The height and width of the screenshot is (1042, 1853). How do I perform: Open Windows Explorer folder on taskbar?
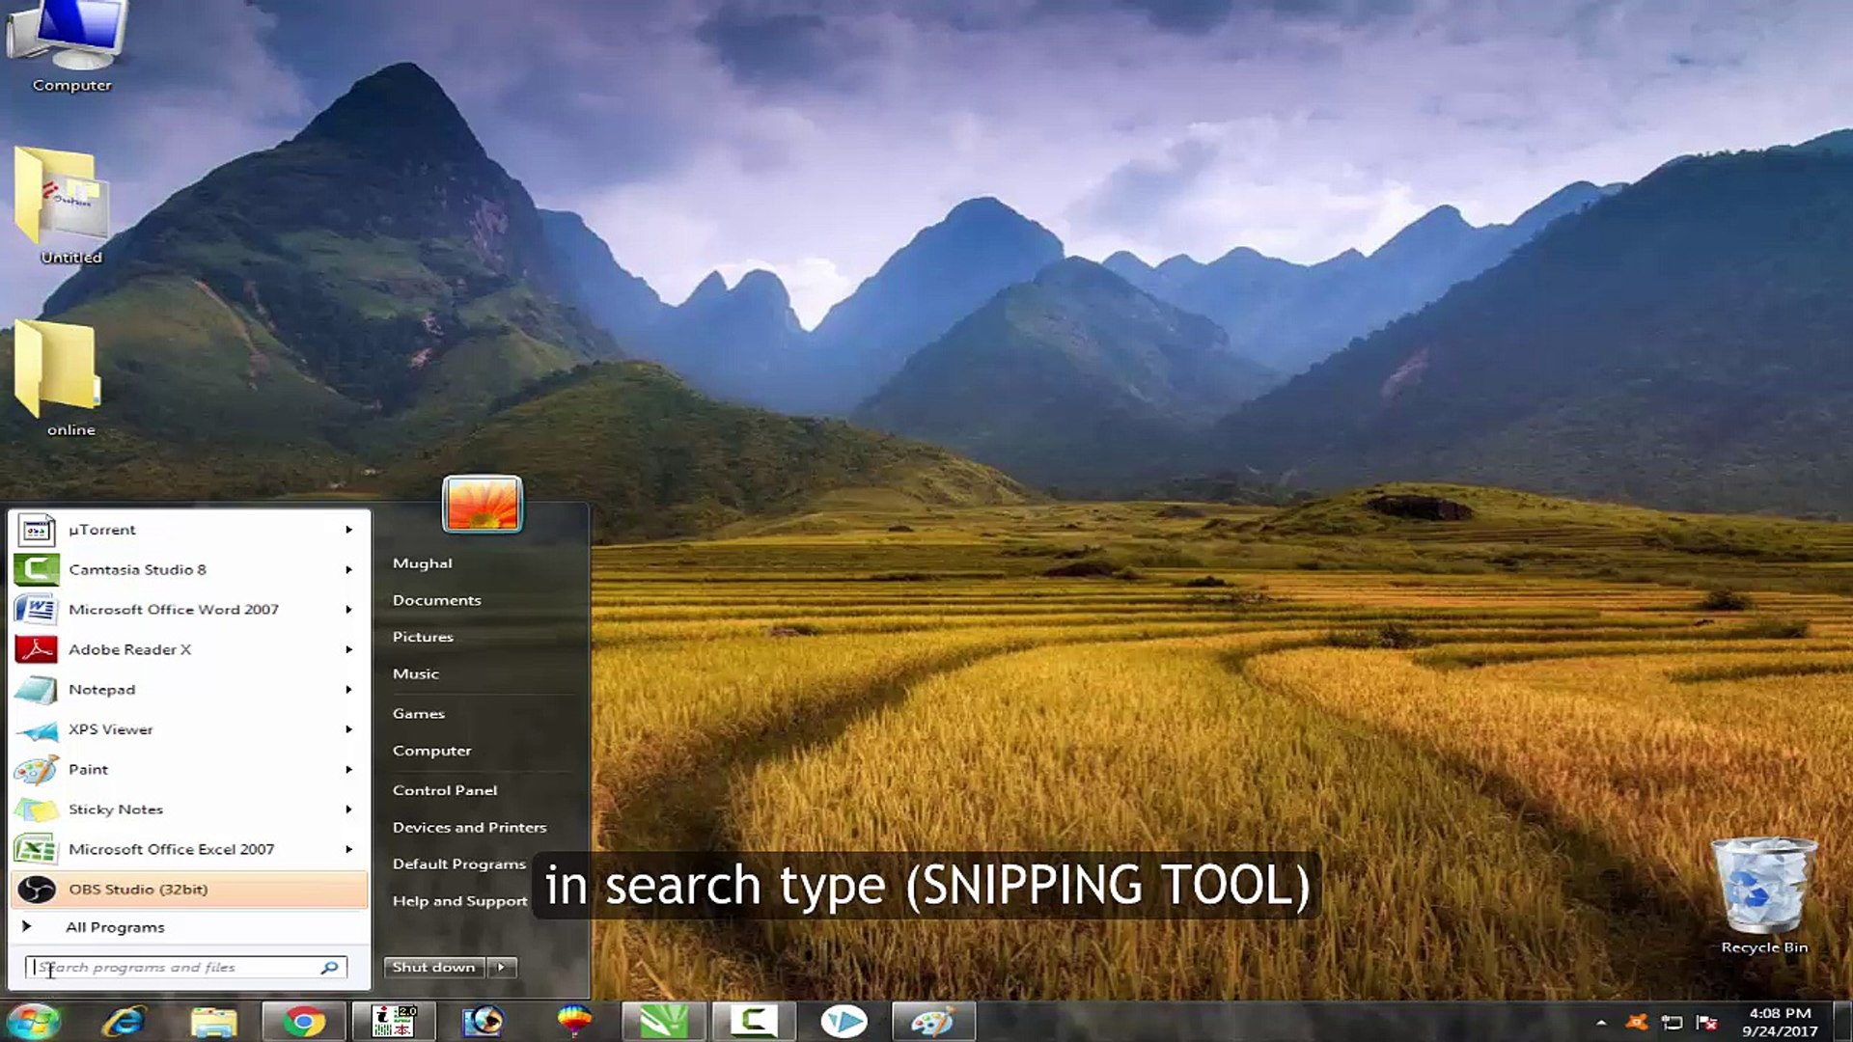coord(213,1021)
